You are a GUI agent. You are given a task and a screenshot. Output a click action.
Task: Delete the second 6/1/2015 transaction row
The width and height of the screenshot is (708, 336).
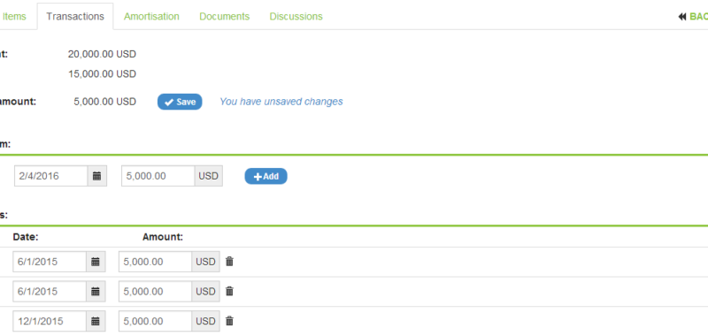[229, 292]
